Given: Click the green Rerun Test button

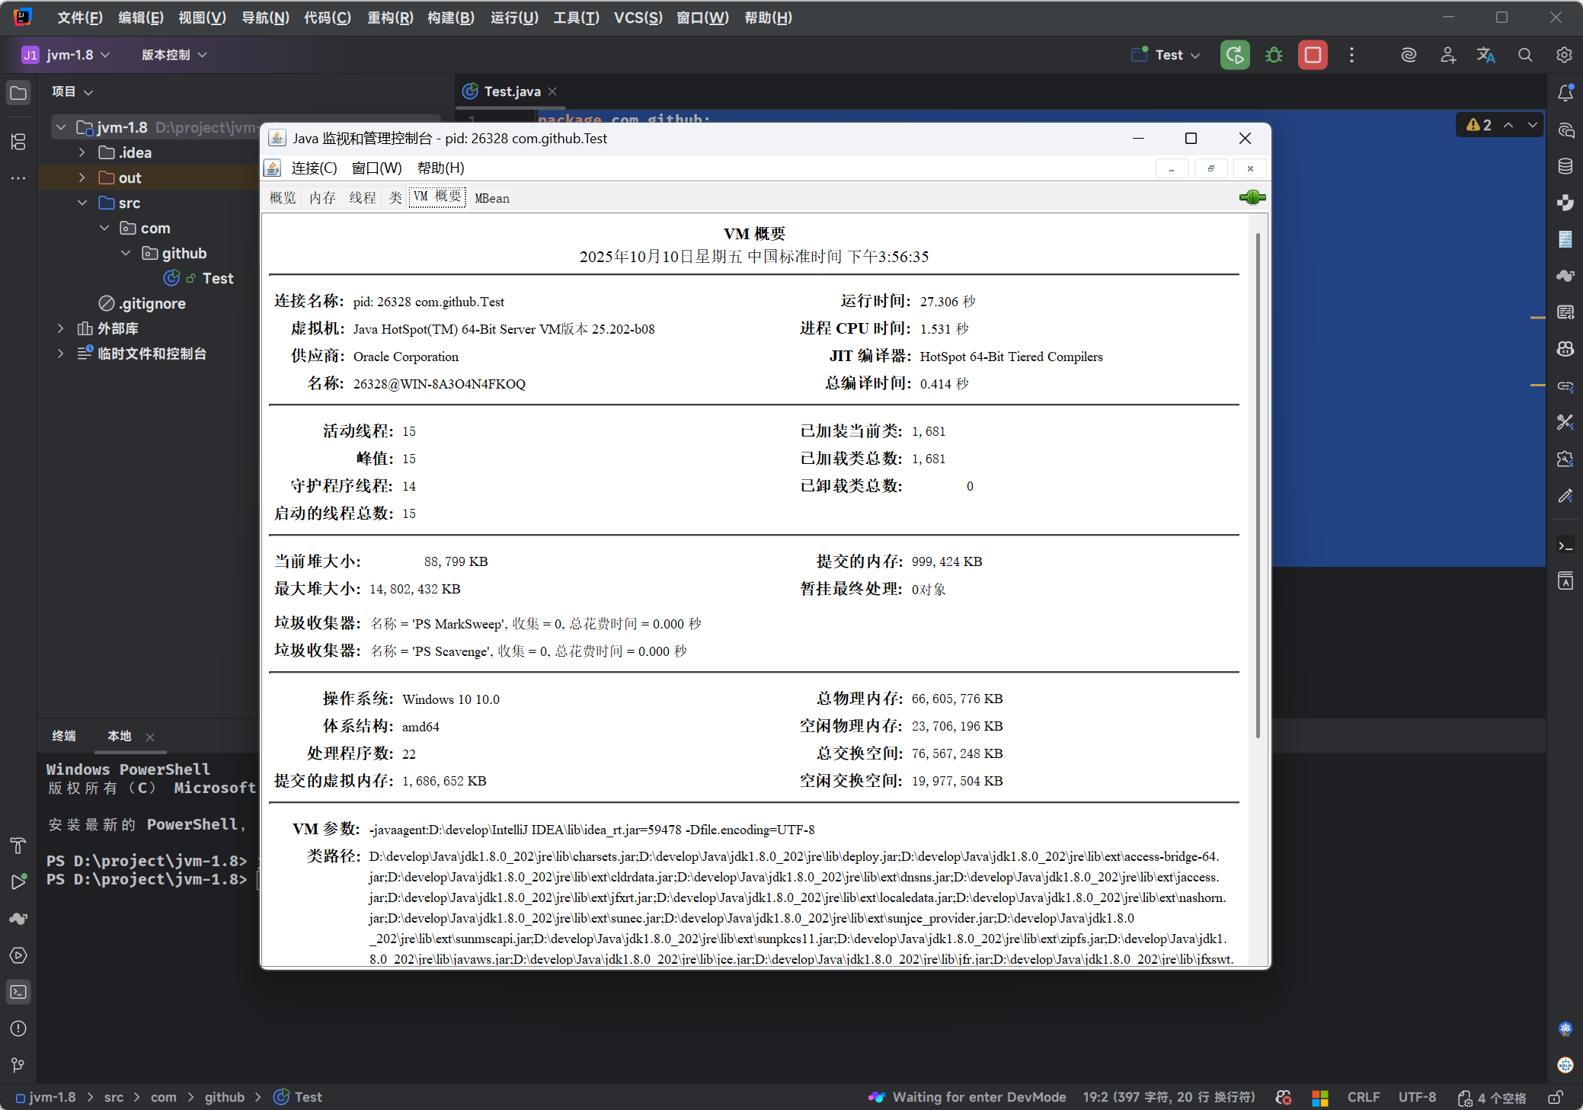Looking at the screenshot, I should 1234,55.
